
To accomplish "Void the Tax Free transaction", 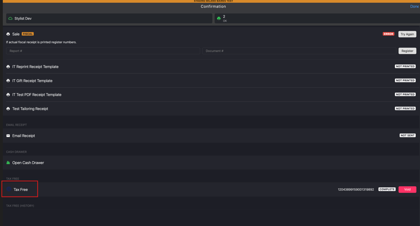I will pyautogui.click(x=407, y=189).
